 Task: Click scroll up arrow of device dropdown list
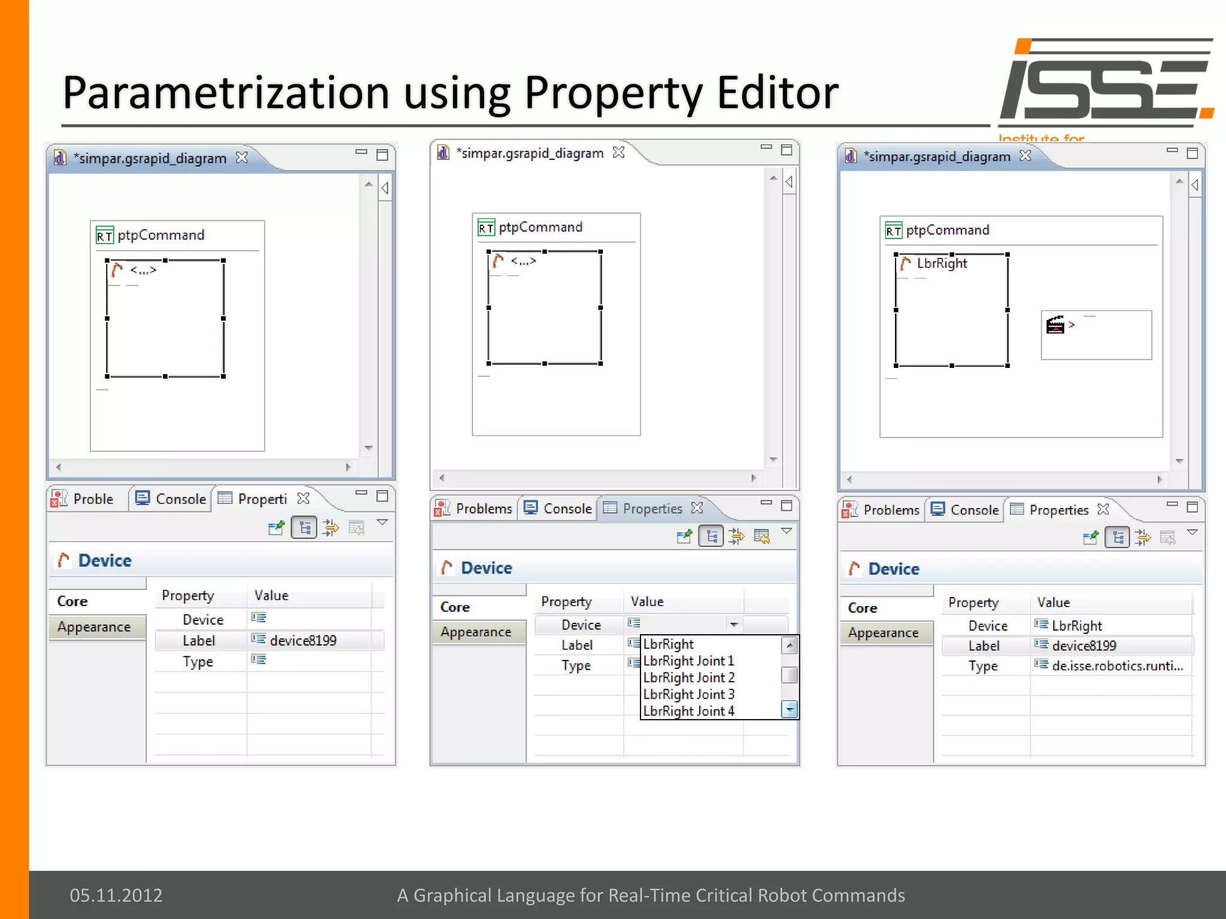click(x=790, y=645)
